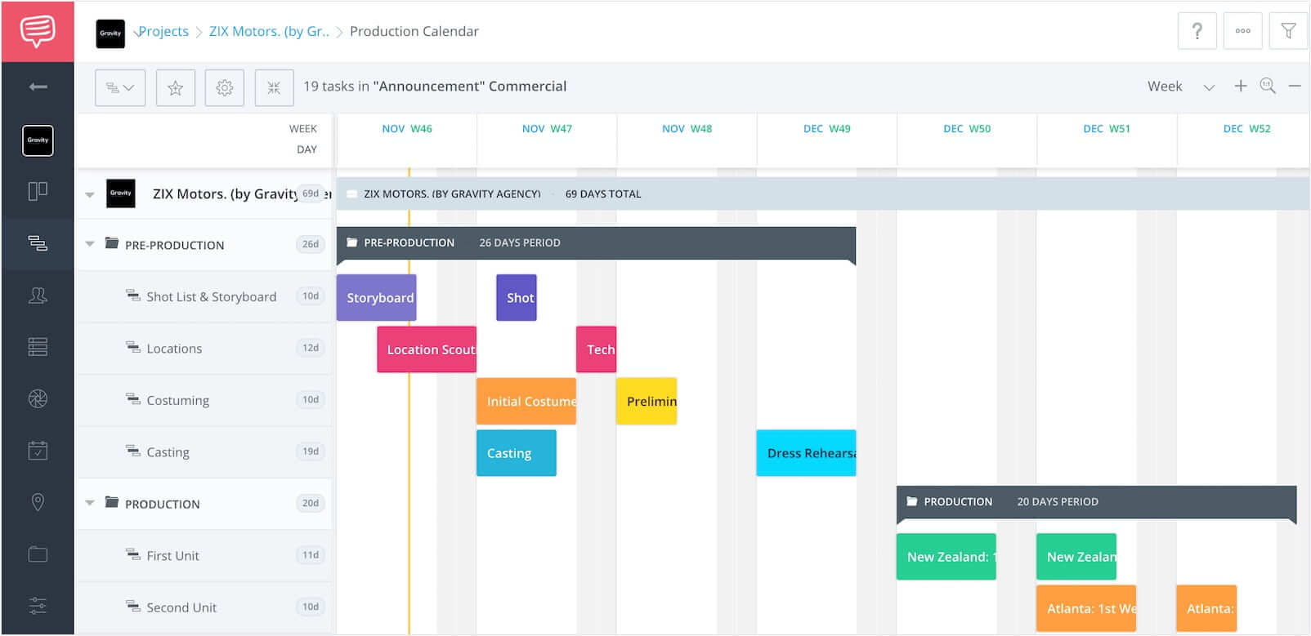Click the orange Atlanta: 1st We bar

tap(1086, 608)
